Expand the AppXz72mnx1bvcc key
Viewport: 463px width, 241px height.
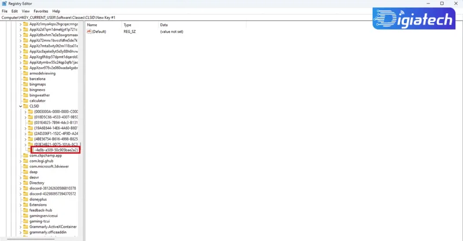click(x=20, y=40)
